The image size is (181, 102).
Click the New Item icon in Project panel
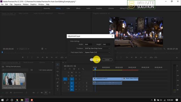click(x=46, y=93)
